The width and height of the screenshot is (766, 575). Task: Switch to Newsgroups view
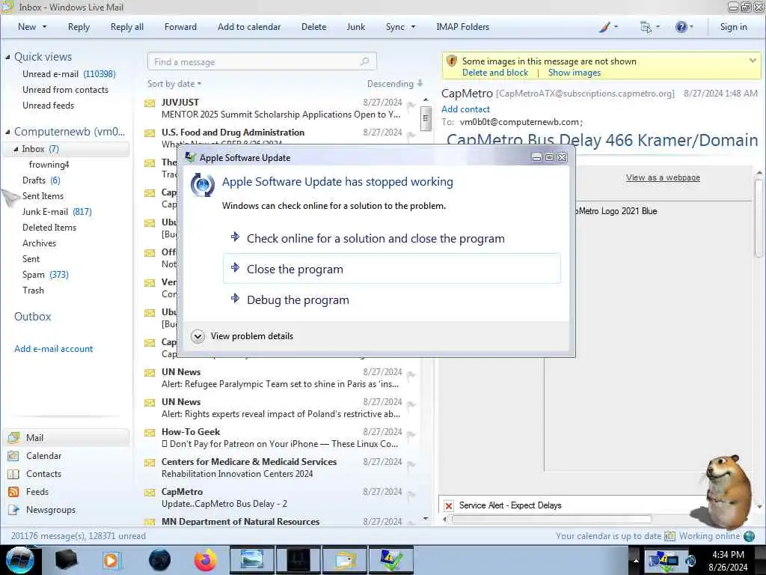[x=51, y=509]
